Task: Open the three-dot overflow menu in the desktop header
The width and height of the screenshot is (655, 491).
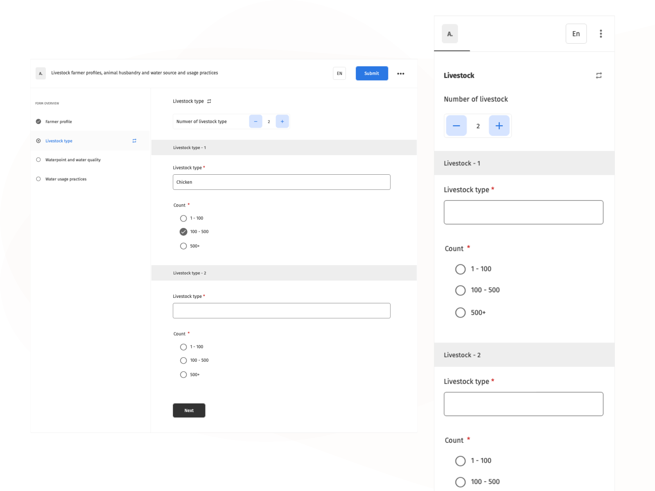Action: pyautogui.click(x=400, y=73)
